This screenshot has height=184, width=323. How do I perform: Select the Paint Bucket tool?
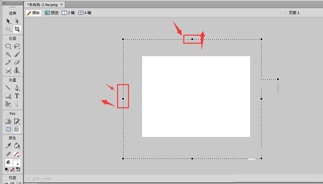click(17, 146)
